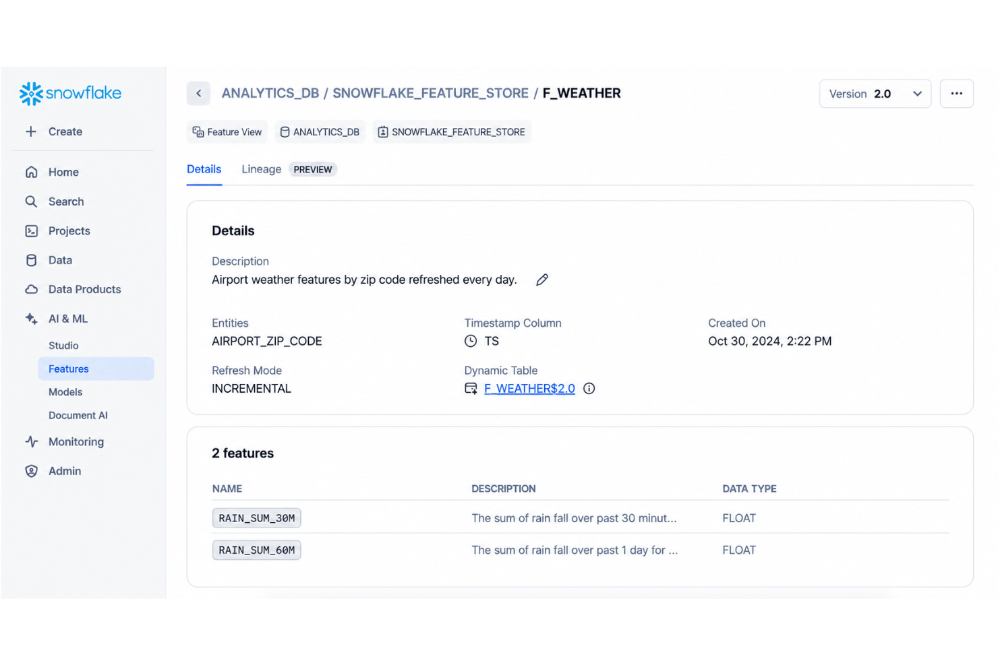Switch to the Lineage tab
Screen dimensions: 998x665
tap(261, 169)
